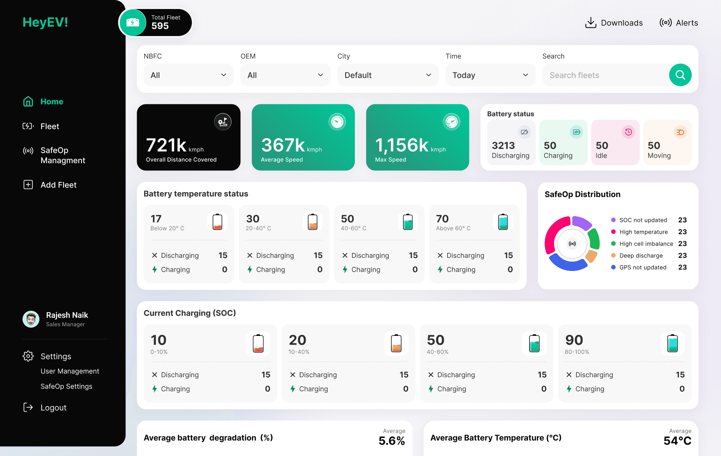Go to Fleet in the sidebar
Viewport: 721px width, 456px height.
click(50, 126)
